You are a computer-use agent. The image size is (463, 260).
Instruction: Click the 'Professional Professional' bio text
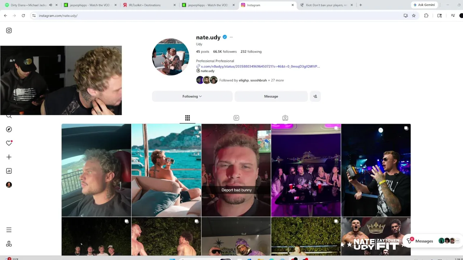[x=215, y=61]
